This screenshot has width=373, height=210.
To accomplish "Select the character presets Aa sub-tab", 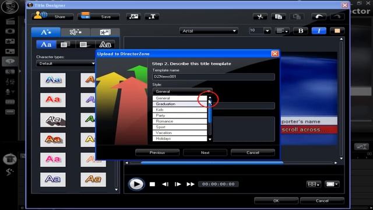I will click(46, 44).
